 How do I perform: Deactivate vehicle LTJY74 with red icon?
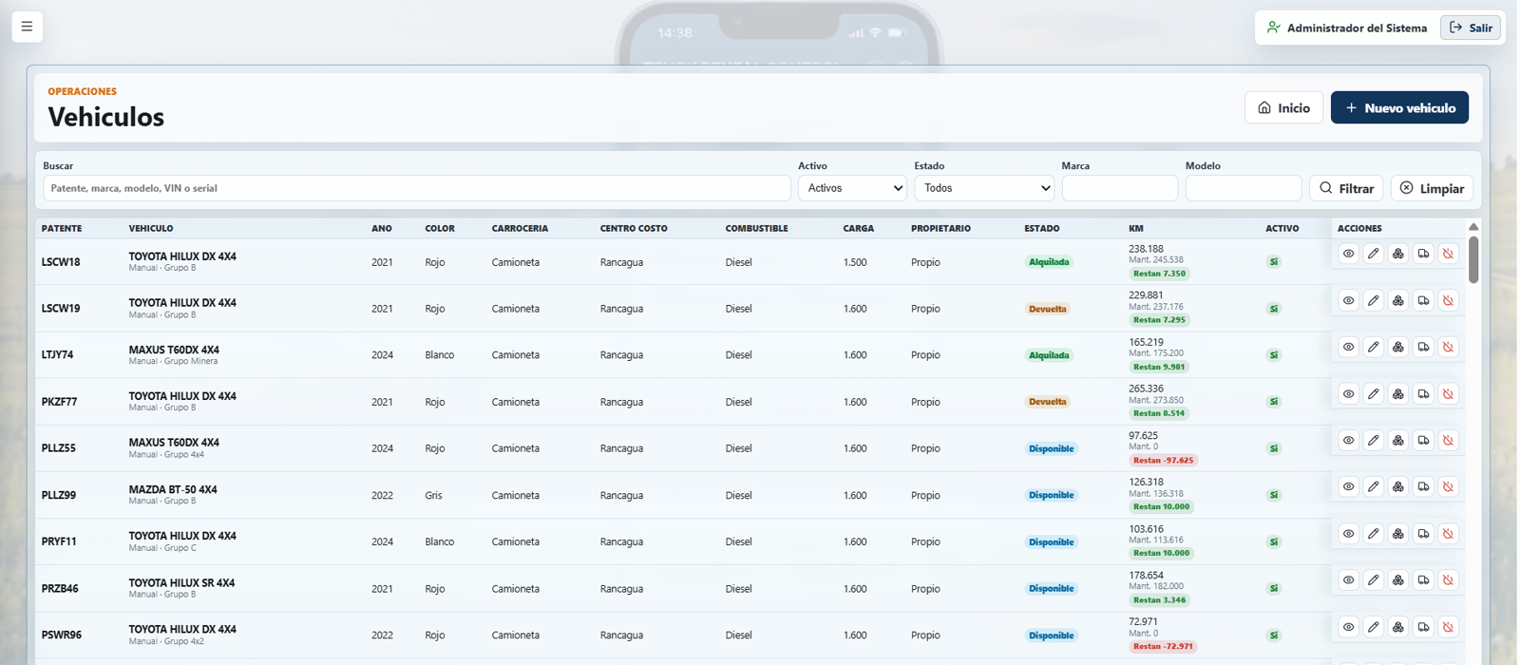tap(1448, 347)
